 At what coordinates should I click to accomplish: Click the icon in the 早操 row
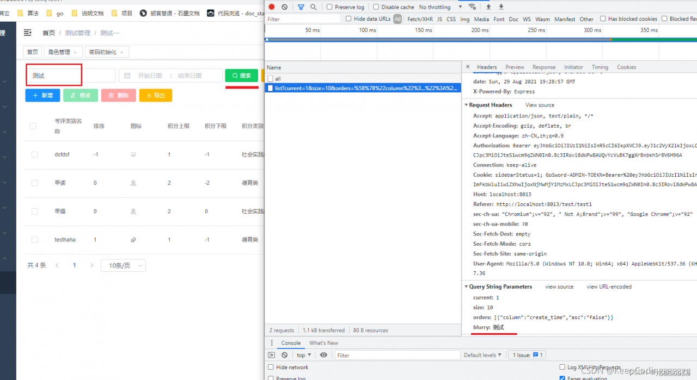(x=133, y=211)
